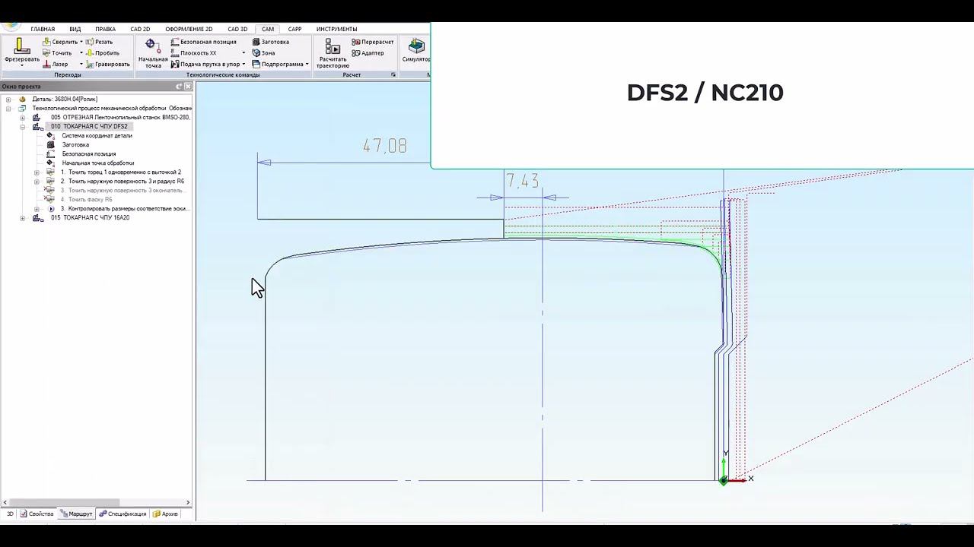Switch to the ОФОРМЛЕНИЕ 2D ribbon tab
Image resolution: width=974 pixels, height=547 pixels.
[189, 29]
